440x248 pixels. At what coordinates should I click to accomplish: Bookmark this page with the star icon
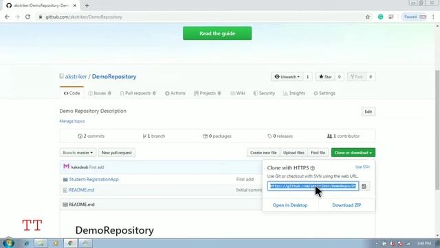(x=368, y=17)
